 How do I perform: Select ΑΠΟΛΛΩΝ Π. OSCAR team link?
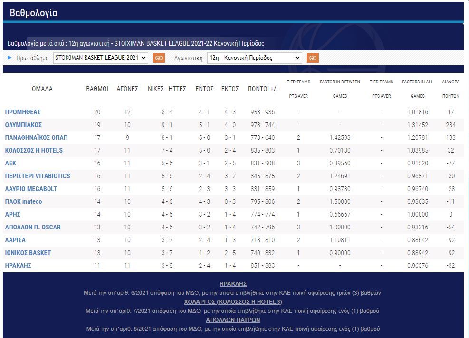(x=33, y=227)
